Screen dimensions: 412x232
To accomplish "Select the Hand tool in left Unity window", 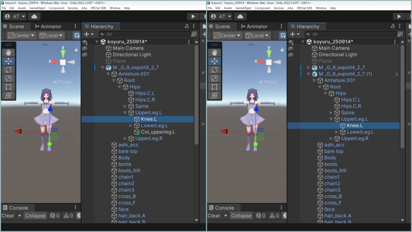I will [x=8, y=53].
